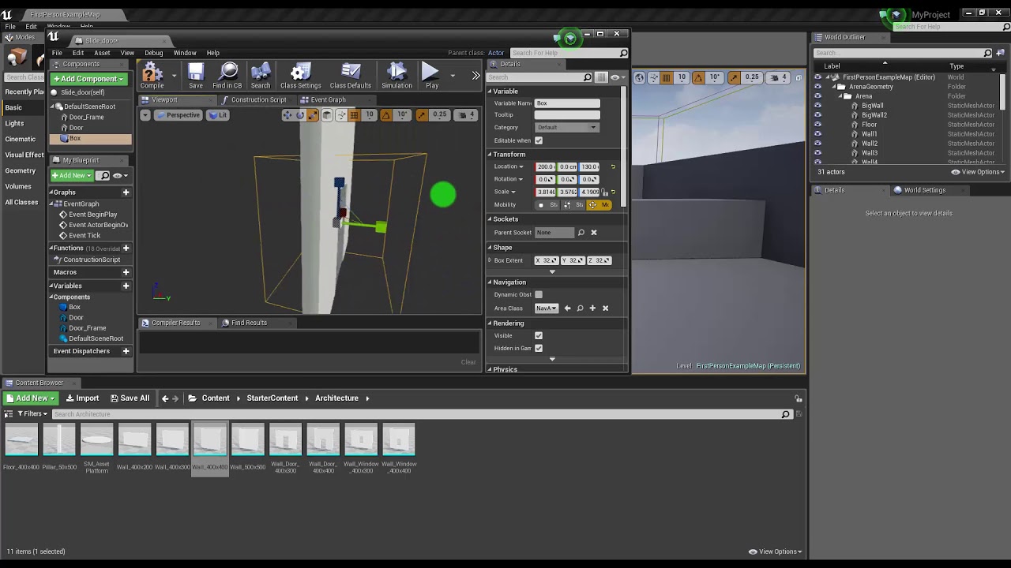1011x568 pixels.
Task: Collapse the Sockets section
Action: 490,219
